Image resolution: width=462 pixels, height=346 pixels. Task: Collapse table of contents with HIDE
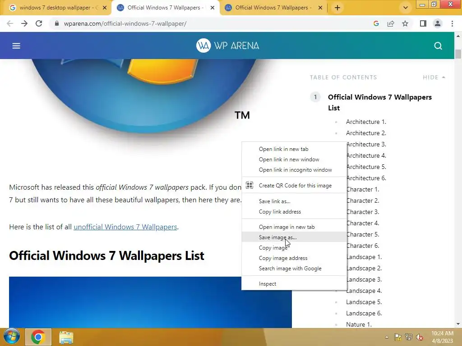[434, 77]
